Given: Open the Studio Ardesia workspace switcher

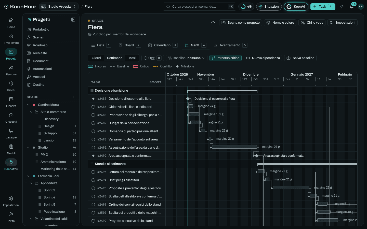Looking at the screenshot, I should point(59,7).
